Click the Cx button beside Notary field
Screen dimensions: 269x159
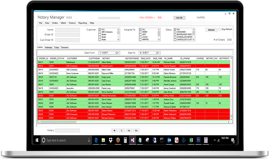[129, 130]
